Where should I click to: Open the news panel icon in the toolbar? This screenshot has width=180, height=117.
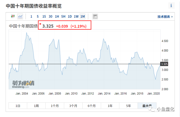pyautogui.click(x=95, y=17)
